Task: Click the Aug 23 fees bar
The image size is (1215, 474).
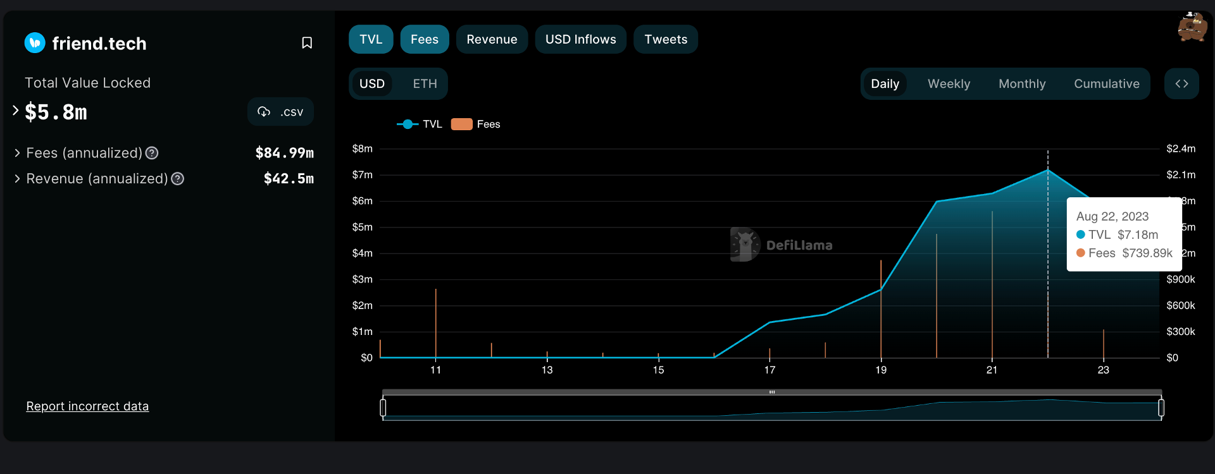Action: [x=1104, y=344]
